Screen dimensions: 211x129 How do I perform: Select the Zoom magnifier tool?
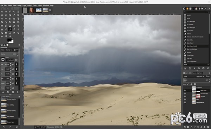tap(18, 15)
